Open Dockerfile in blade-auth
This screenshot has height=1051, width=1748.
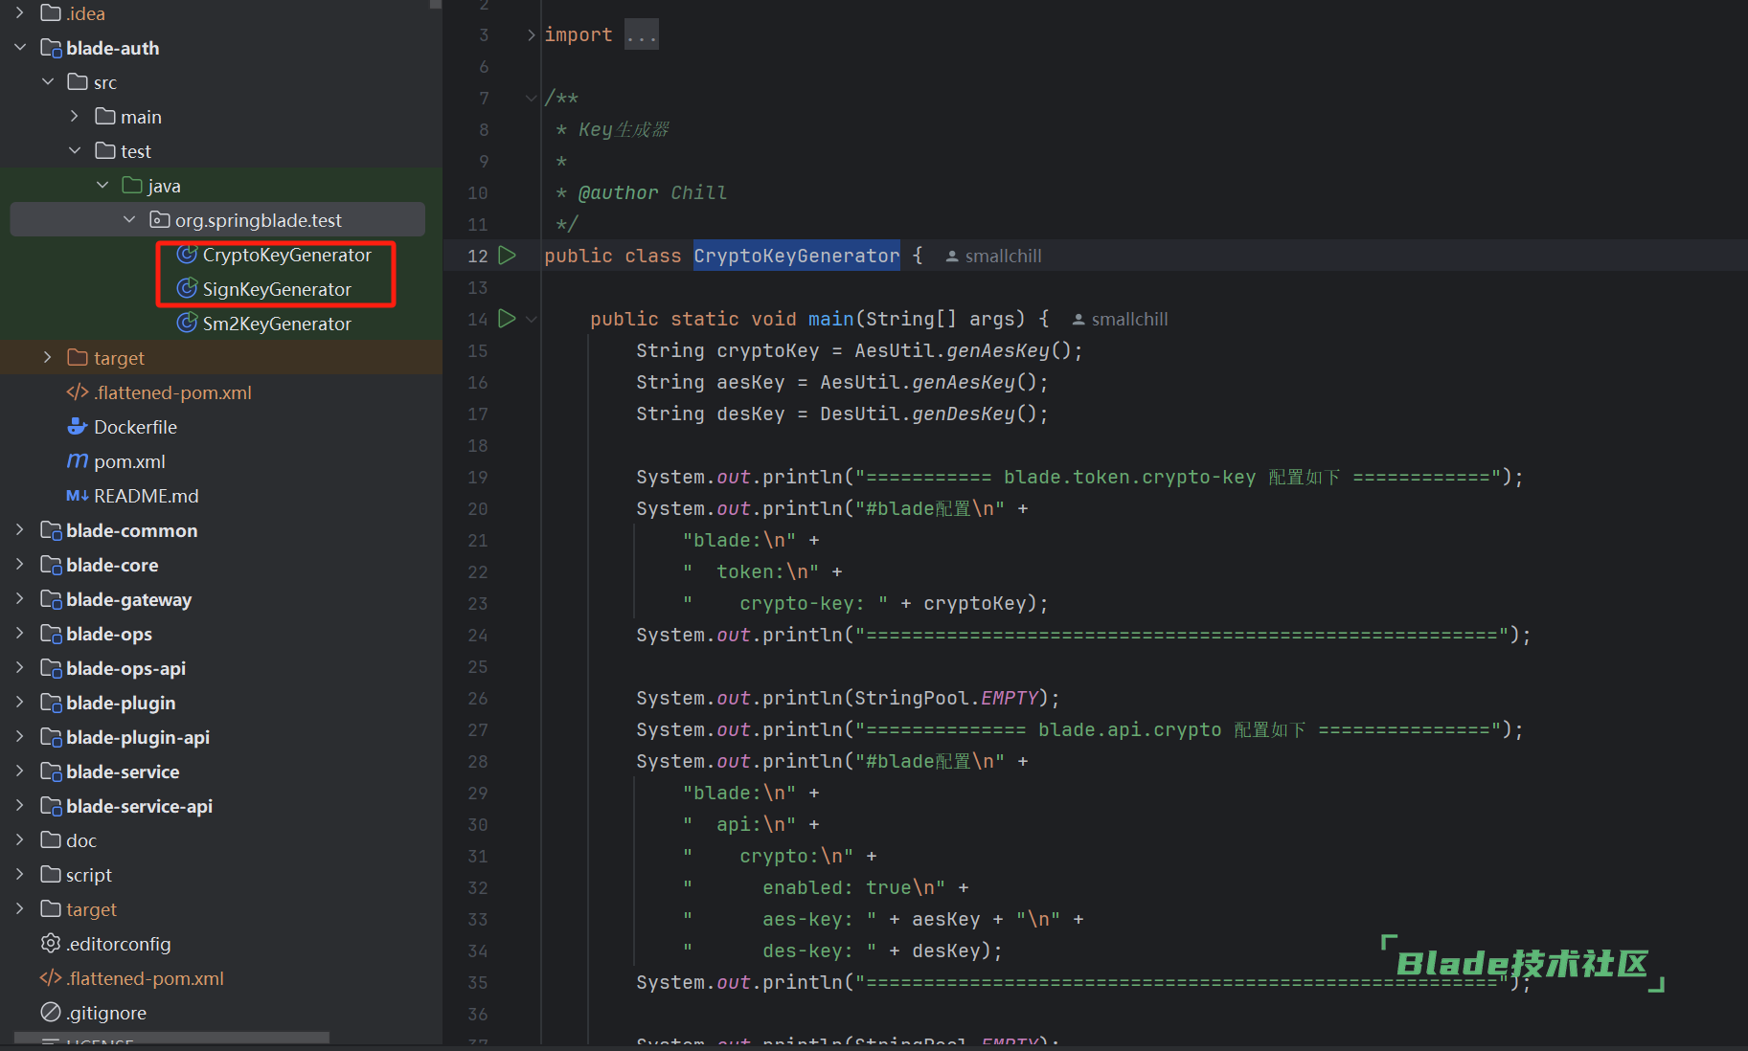[135, 427]
